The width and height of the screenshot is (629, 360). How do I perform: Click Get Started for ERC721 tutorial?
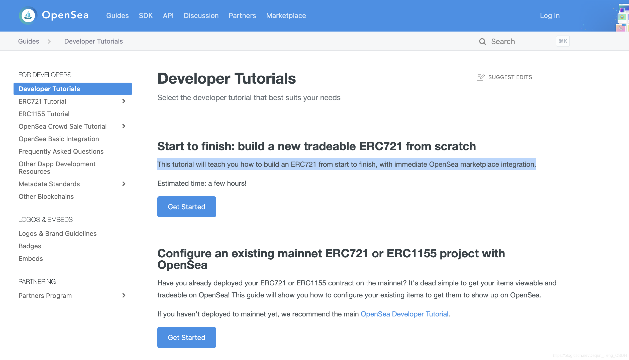(x=186, y=207)
